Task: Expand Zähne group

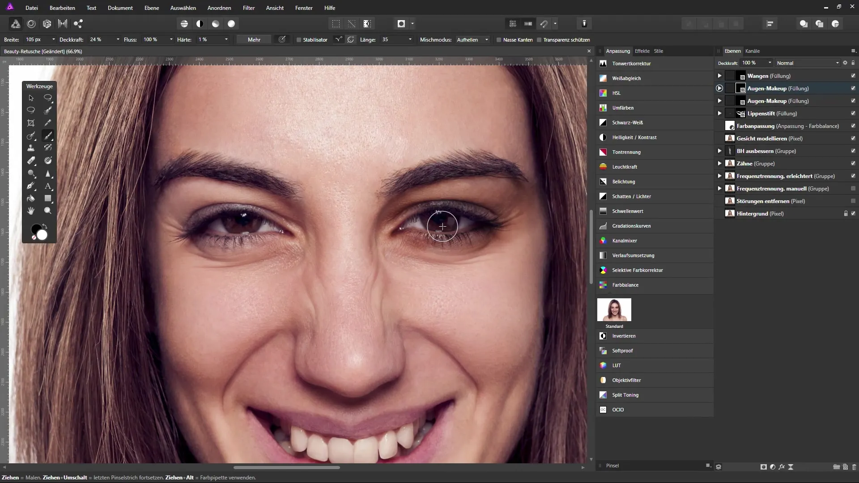Action: pyautogui.click(x=719, y=163)
